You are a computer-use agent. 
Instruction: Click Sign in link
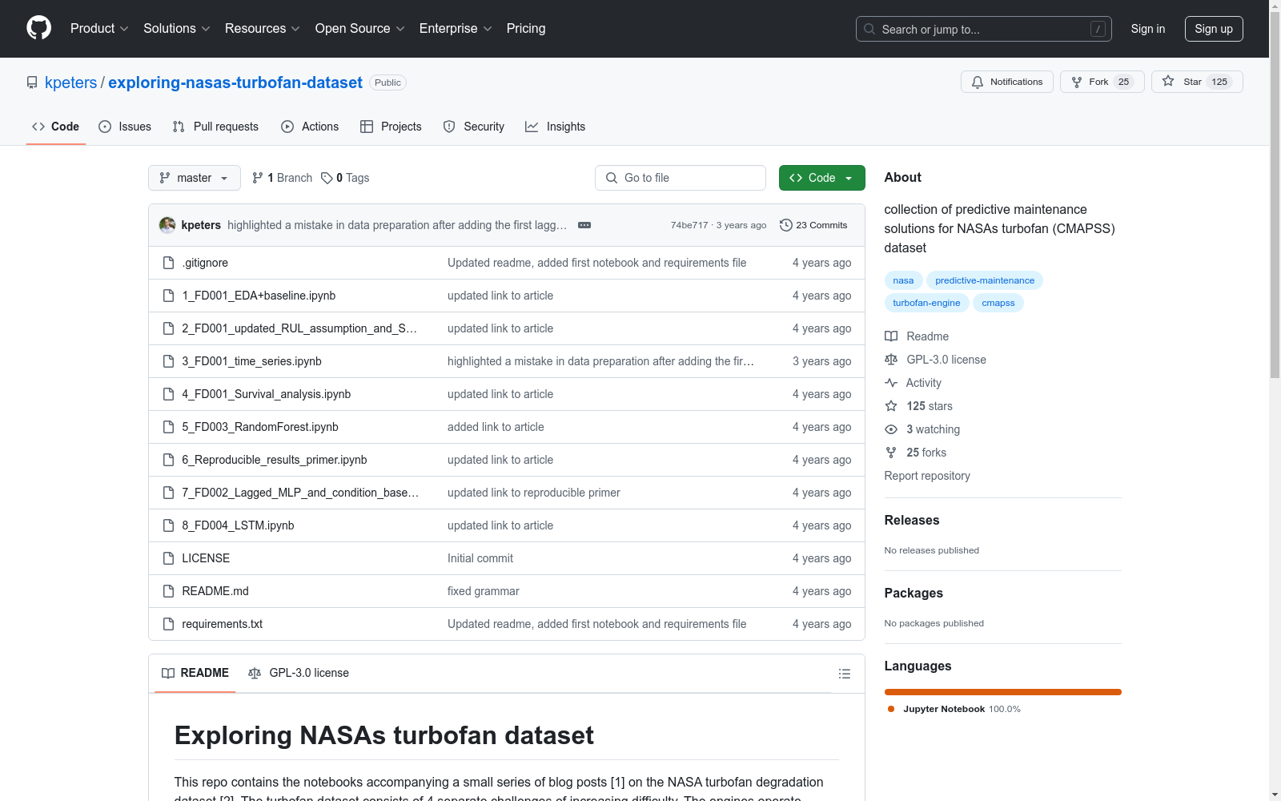click(x=1148, y=29)
